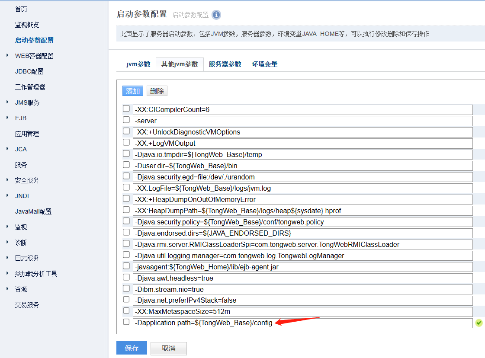Screen dimensions: 485x358
Task: Go to the 环境变量 tab
Action: coord(264,64)
